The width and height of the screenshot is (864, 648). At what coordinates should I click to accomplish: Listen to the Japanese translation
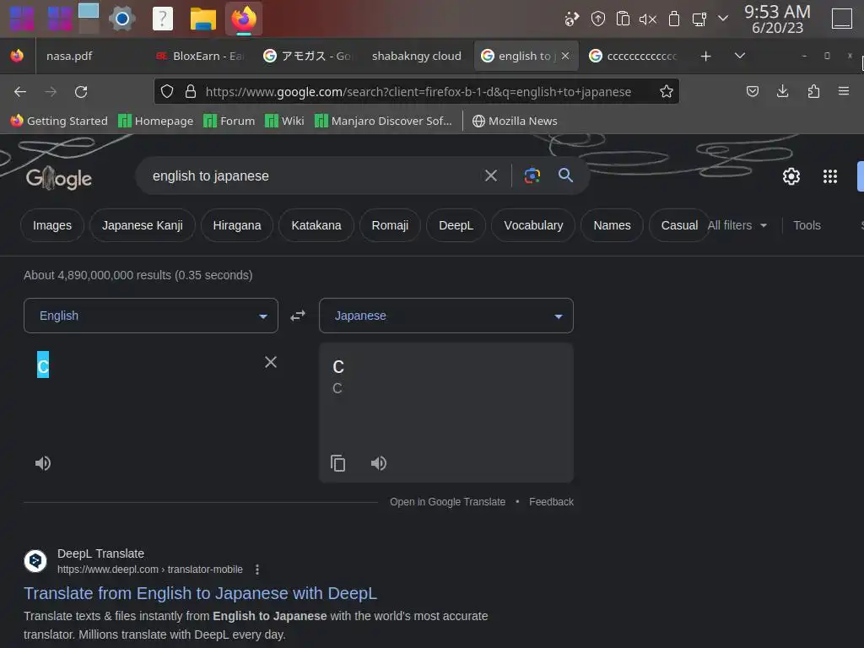click(x=379, y=463)
